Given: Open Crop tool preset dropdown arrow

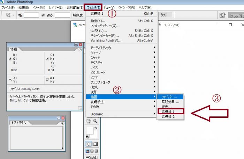Looking at the screenshot, I should [x=13, y=15].
